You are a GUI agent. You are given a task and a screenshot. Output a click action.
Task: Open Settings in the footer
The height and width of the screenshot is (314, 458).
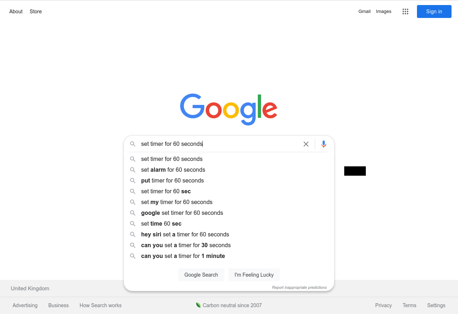(x=436, y=305)
